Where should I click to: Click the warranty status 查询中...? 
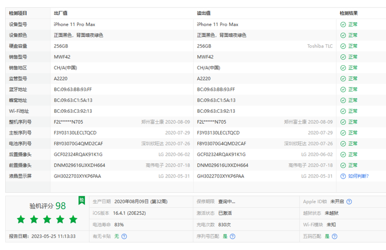point(226,202)
